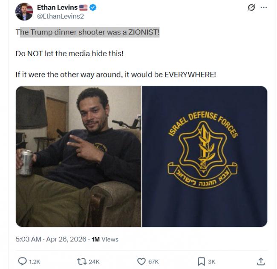
Task: Click the 24K repost count
Action: click(x=94, y=261)
